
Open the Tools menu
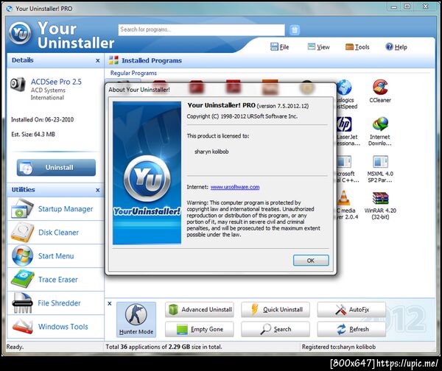pyautogui.click(x=357, y=47)
